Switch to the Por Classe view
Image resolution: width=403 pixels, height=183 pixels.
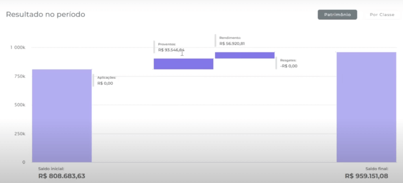(381, 15)
